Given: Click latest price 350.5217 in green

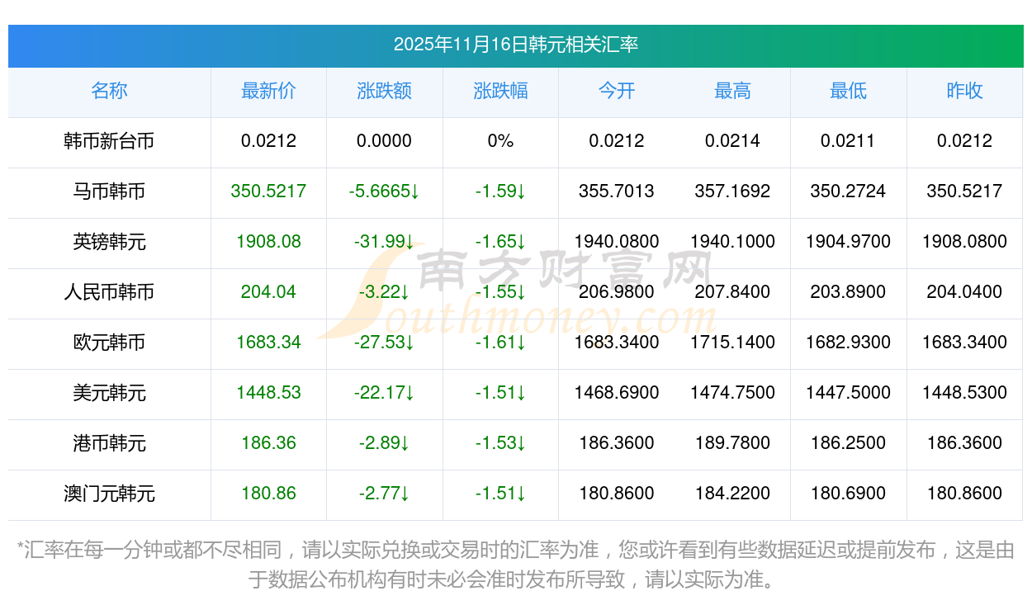Looking at the screenshot, I should coord(268,191).
